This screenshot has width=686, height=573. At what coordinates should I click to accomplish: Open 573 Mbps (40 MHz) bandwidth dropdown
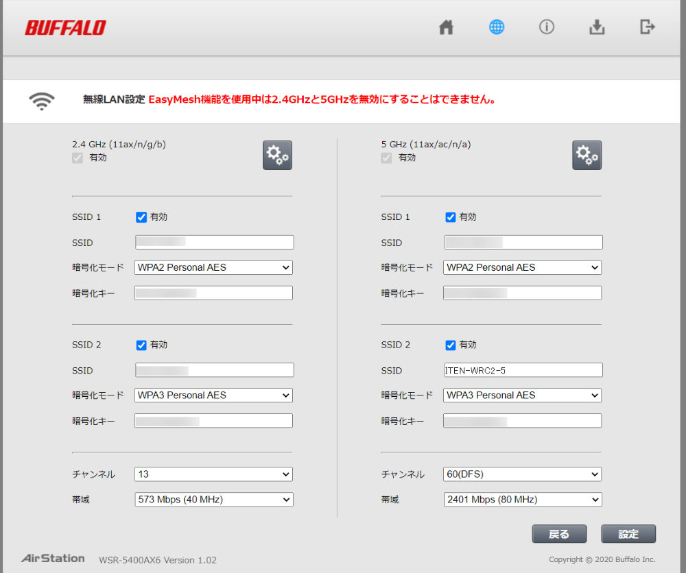tap(214, 500)
